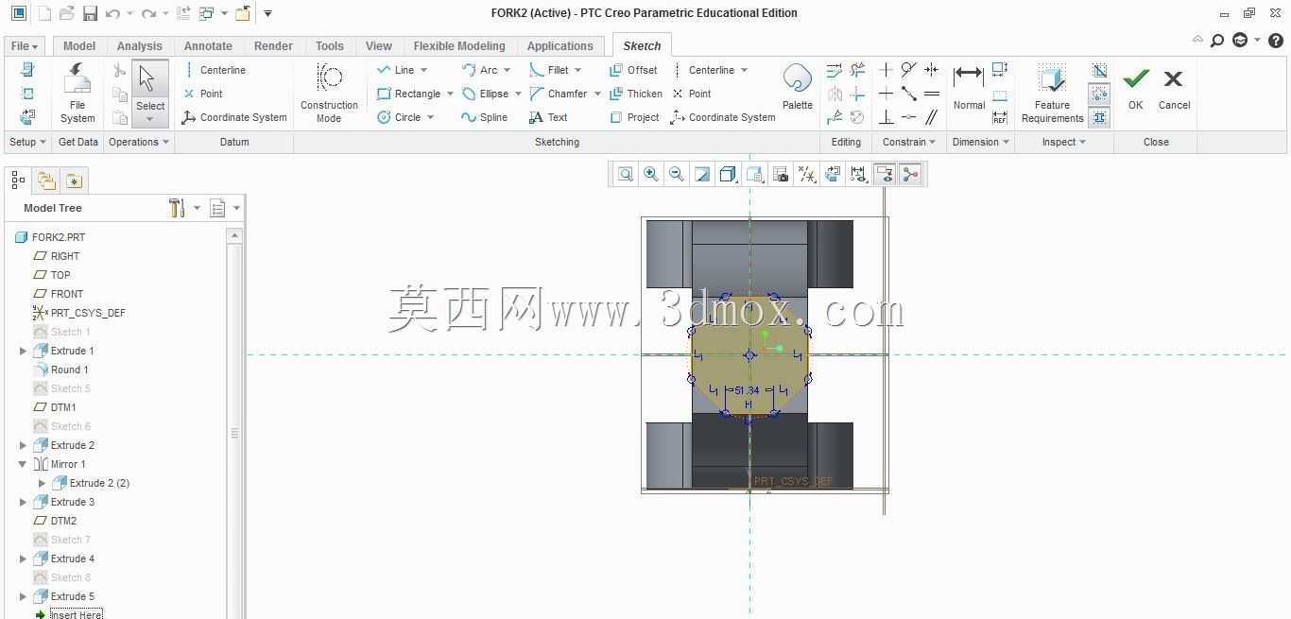Click the Project tool
Image resolution: width=1291 pixels, height=619 pixels.
tap(634, 117)
